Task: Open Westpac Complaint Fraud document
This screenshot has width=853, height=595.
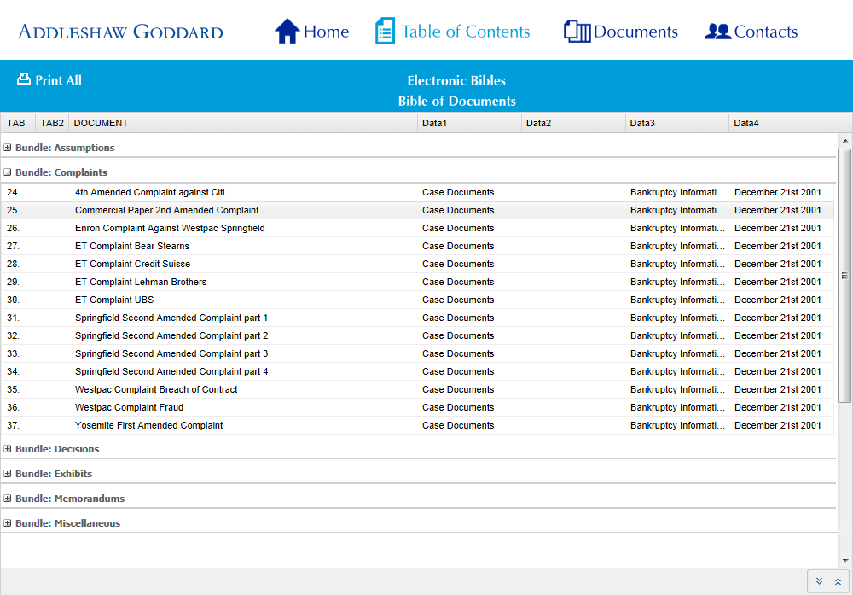Action: click(x=130, y=408)
